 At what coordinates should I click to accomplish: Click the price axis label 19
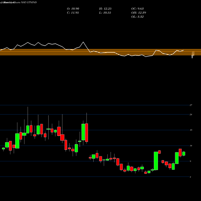[191, 130]
